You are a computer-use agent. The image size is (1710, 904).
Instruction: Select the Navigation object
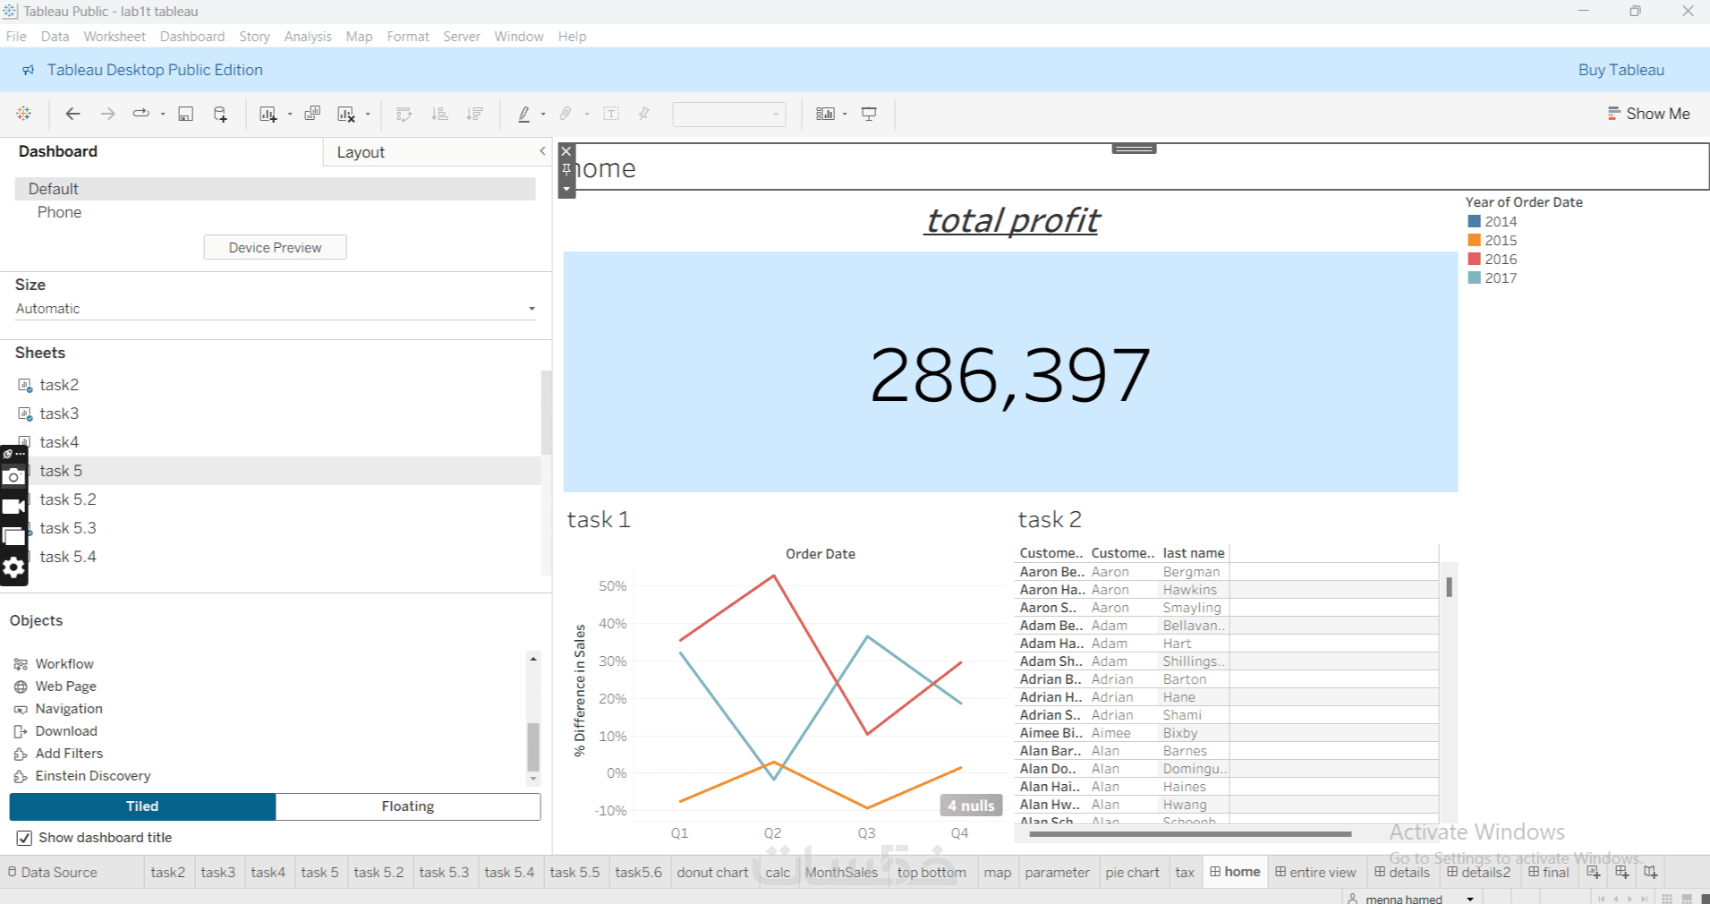coord(69,709)
